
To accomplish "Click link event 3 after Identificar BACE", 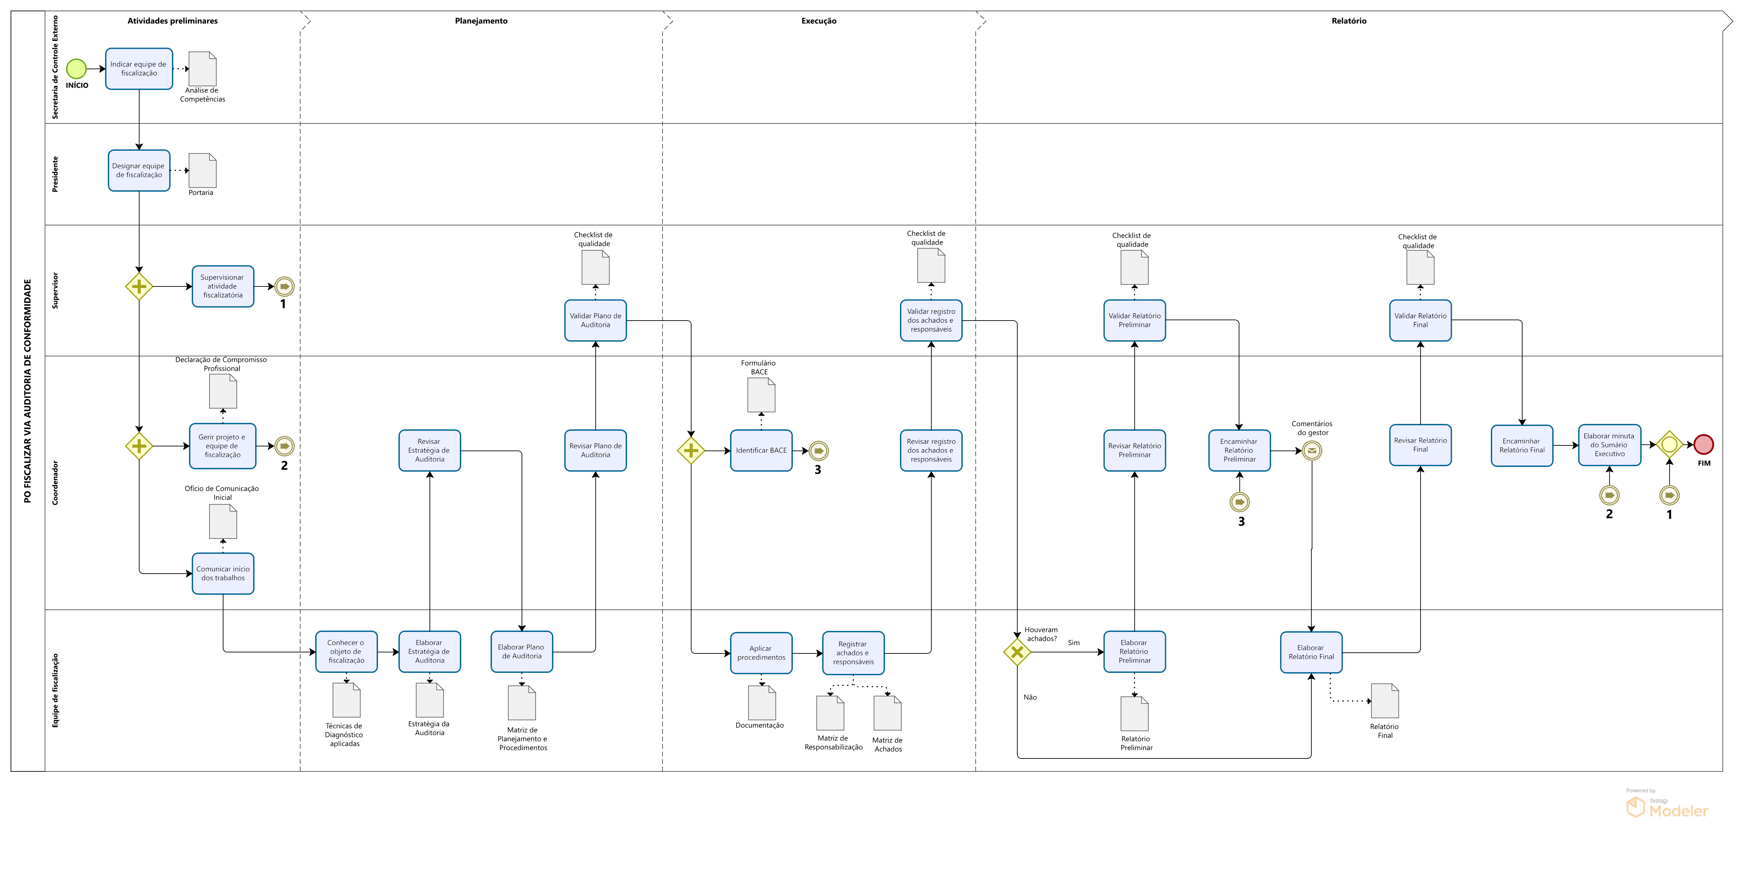I will pos(819,451).
